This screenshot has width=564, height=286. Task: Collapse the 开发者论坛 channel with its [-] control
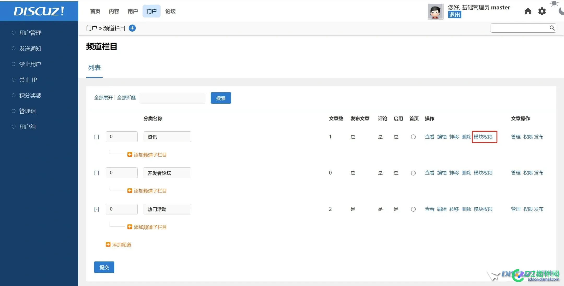click(96, 173)
